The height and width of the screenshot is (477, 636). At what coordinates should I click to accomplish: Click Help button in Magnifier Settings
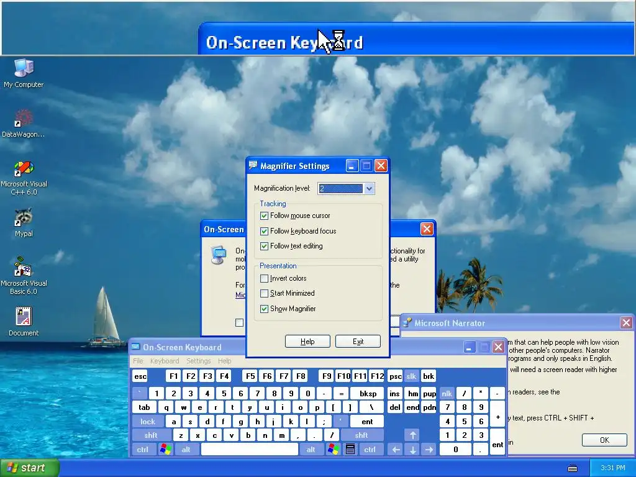pyautogui.click(x=307, y=342)
